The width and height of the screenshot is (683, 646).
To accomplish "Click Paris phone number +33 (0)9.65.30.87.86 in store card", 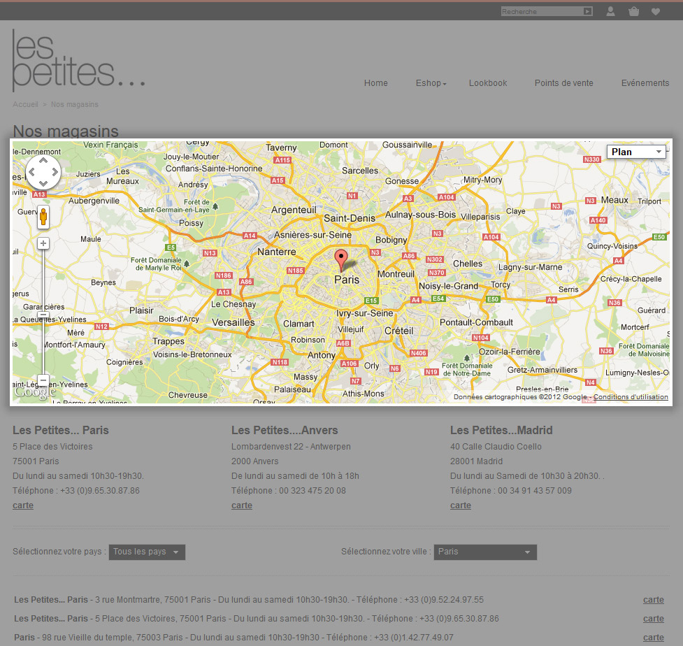I will (100, 491).
